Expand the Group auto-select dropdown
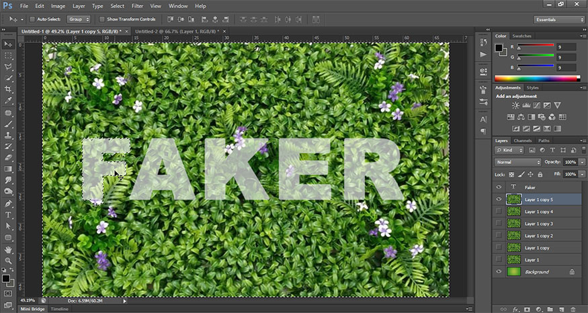 [x=79, y=19]
